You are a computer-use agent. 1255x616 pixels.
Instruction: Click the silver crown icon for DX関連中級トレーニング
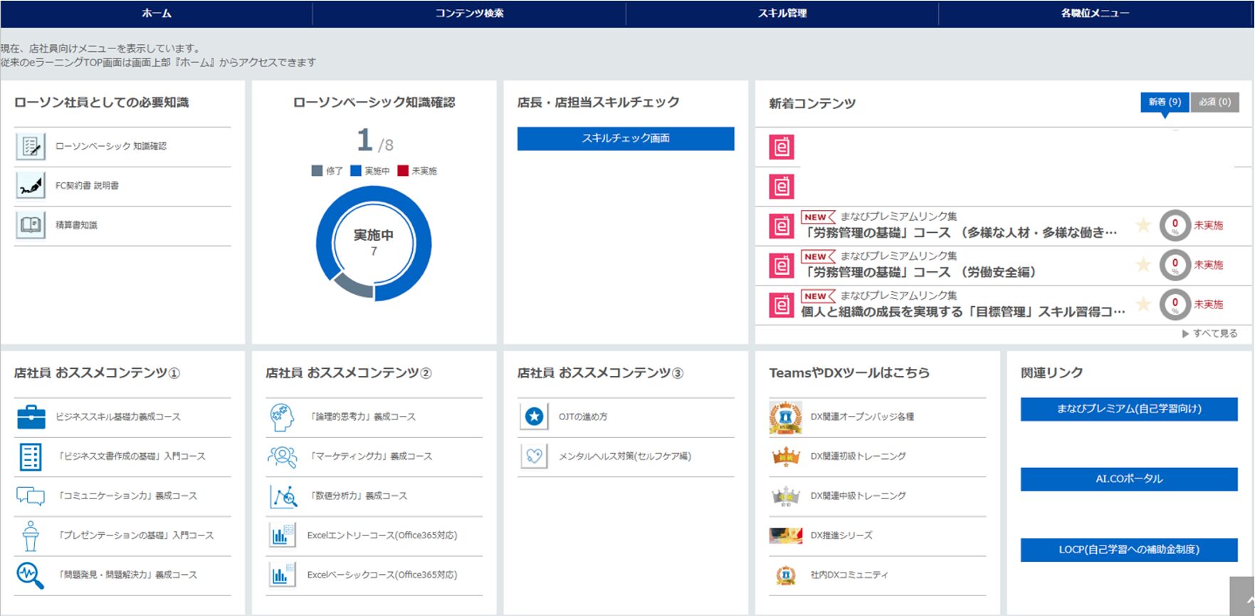tap(786, 496)
